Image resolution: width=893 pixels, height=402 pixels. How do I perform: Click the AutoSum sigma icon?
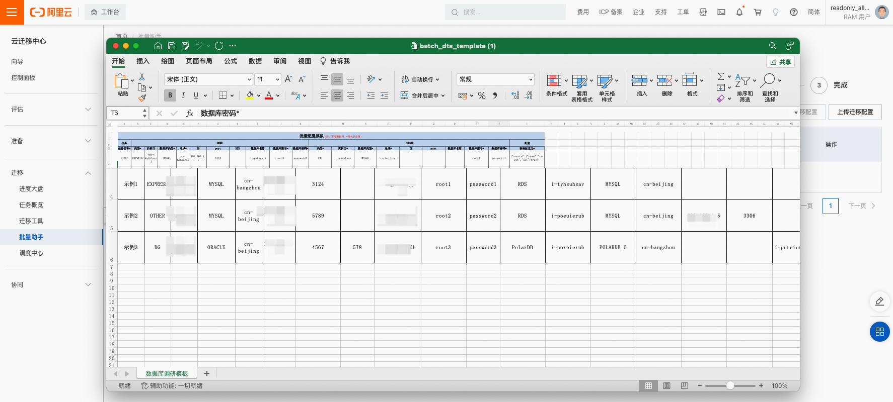[x=721, y=76]
